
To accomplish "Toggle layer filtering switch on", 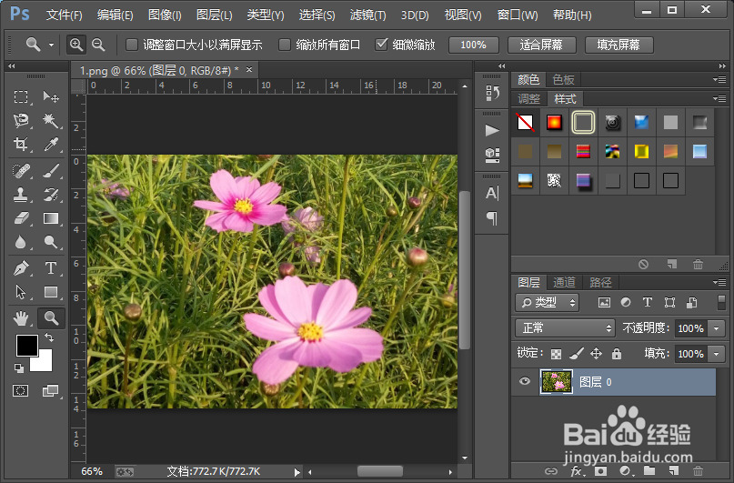I will point(721,302).
